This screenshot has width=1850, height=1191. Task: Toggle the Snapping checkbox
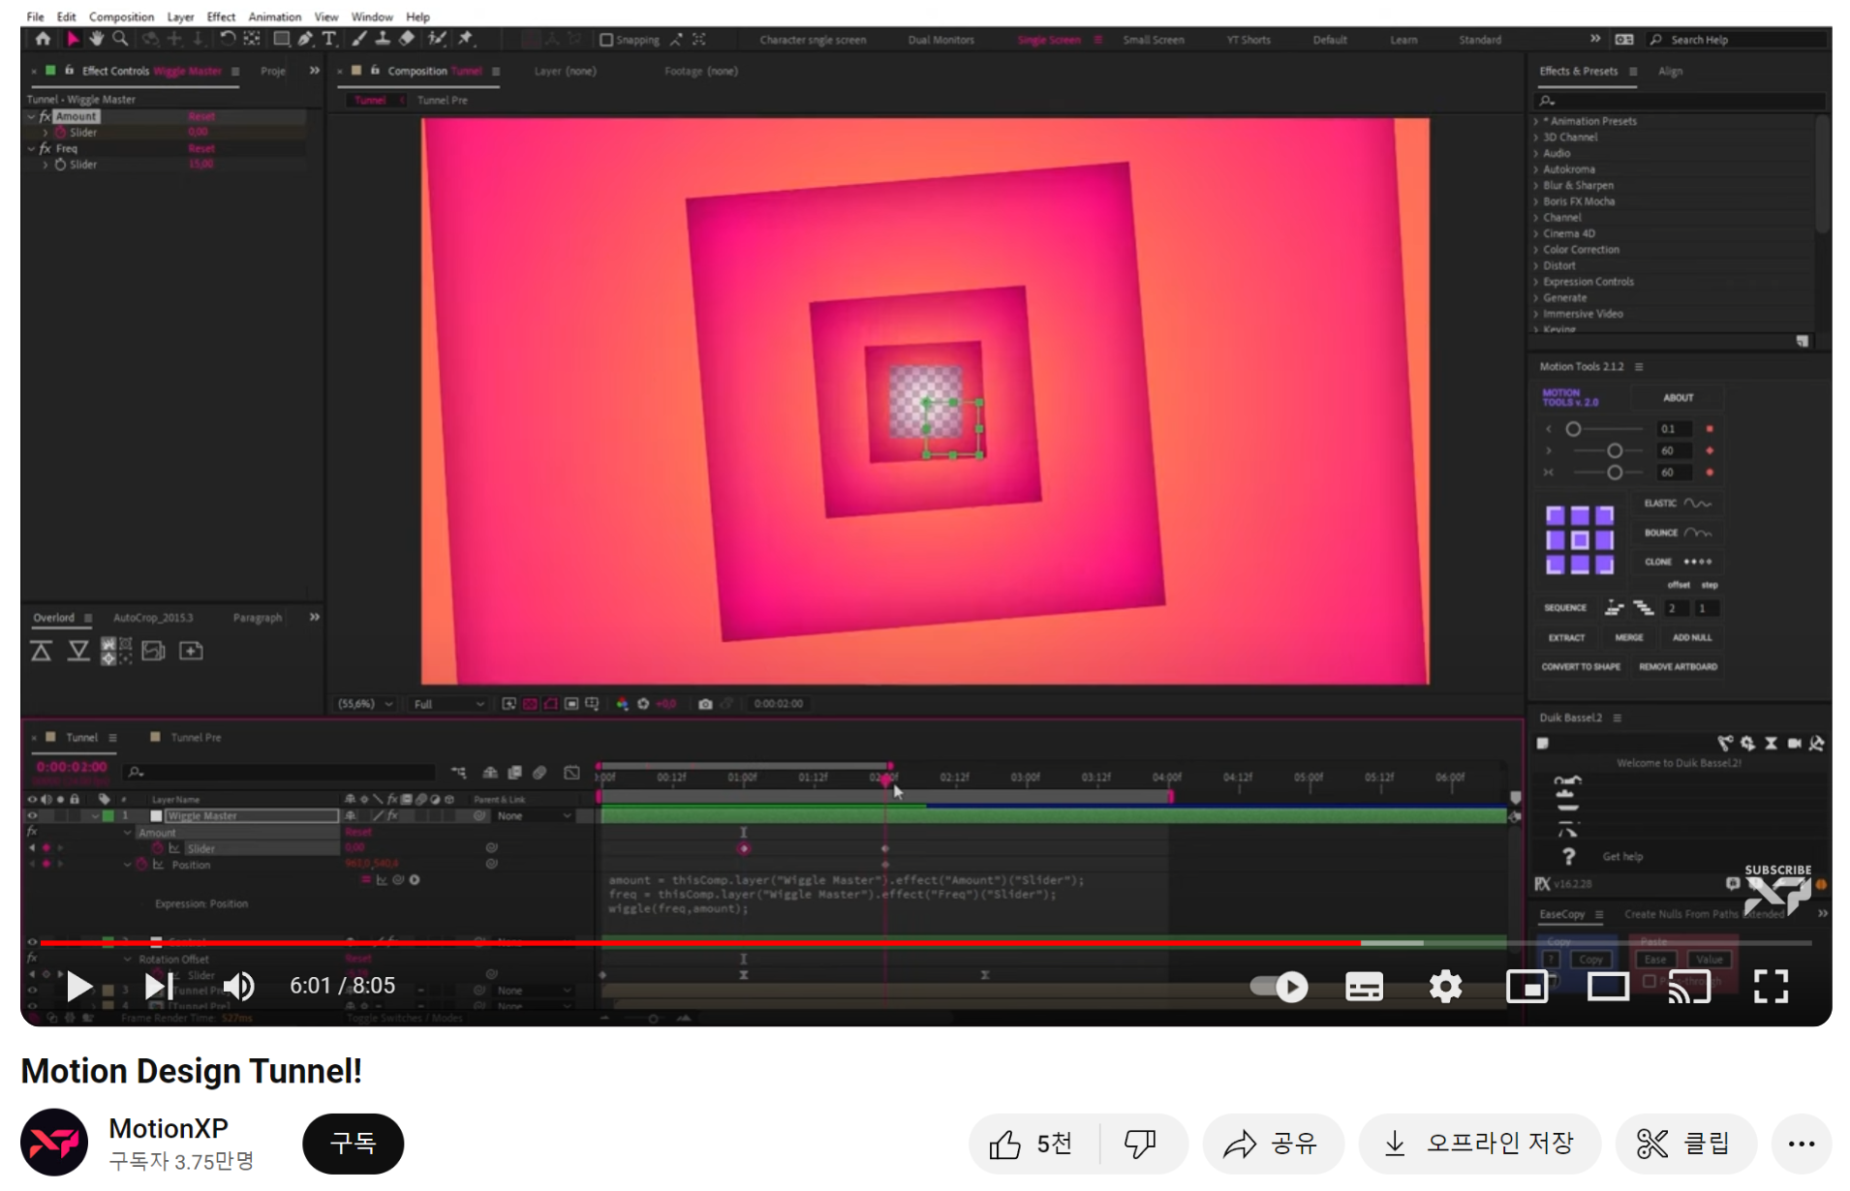(606, 40)
